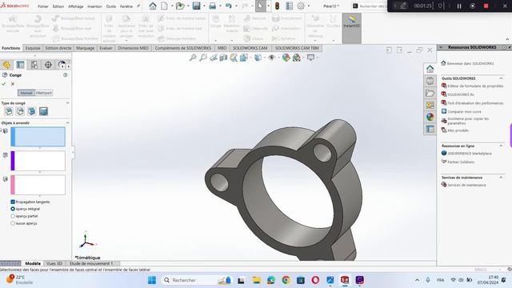This screenshot has height=288, width=512.
Task: Open the Open-file dropdown arrow
Action: [x=188, y=6]
